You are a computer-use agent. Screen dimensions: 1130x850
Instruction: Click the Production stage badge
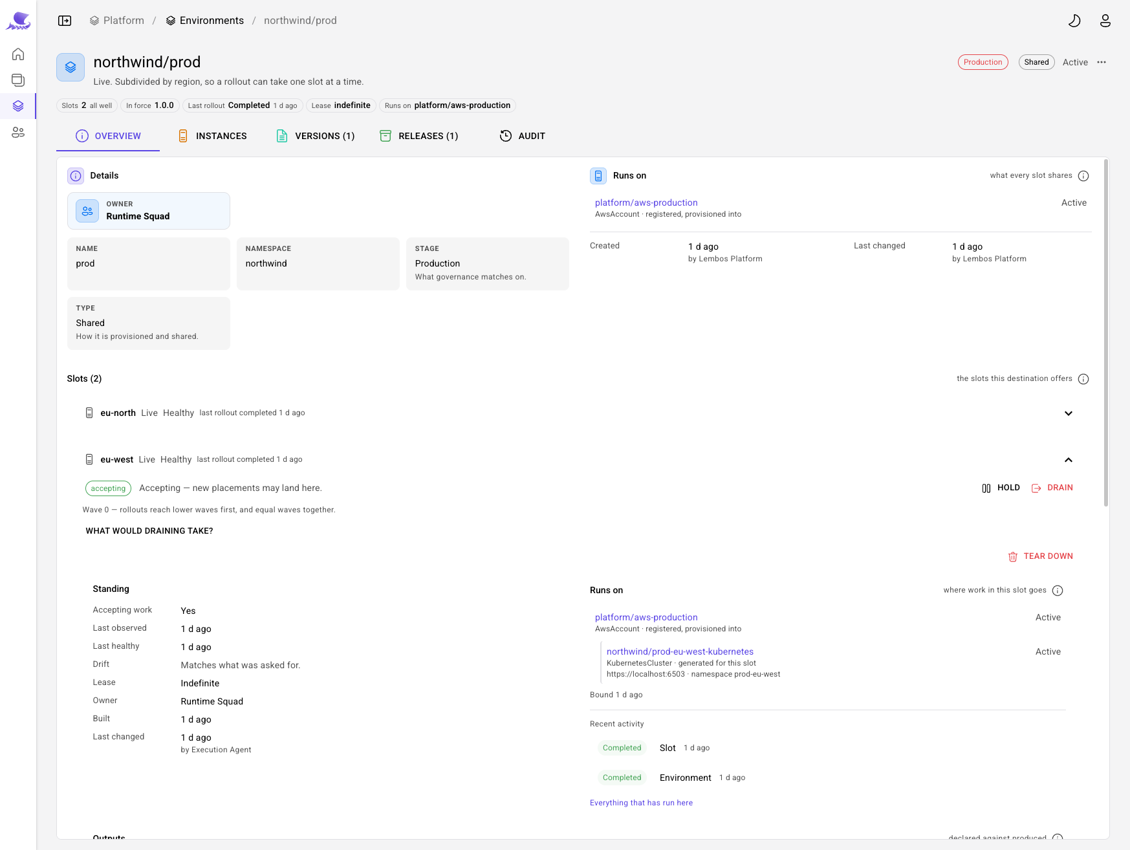[983, 62]
